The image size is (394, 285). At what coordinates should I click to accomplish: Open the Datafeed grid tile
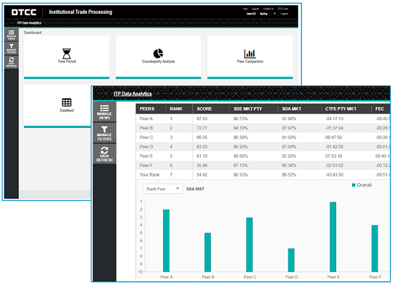[x=58, y=106]
